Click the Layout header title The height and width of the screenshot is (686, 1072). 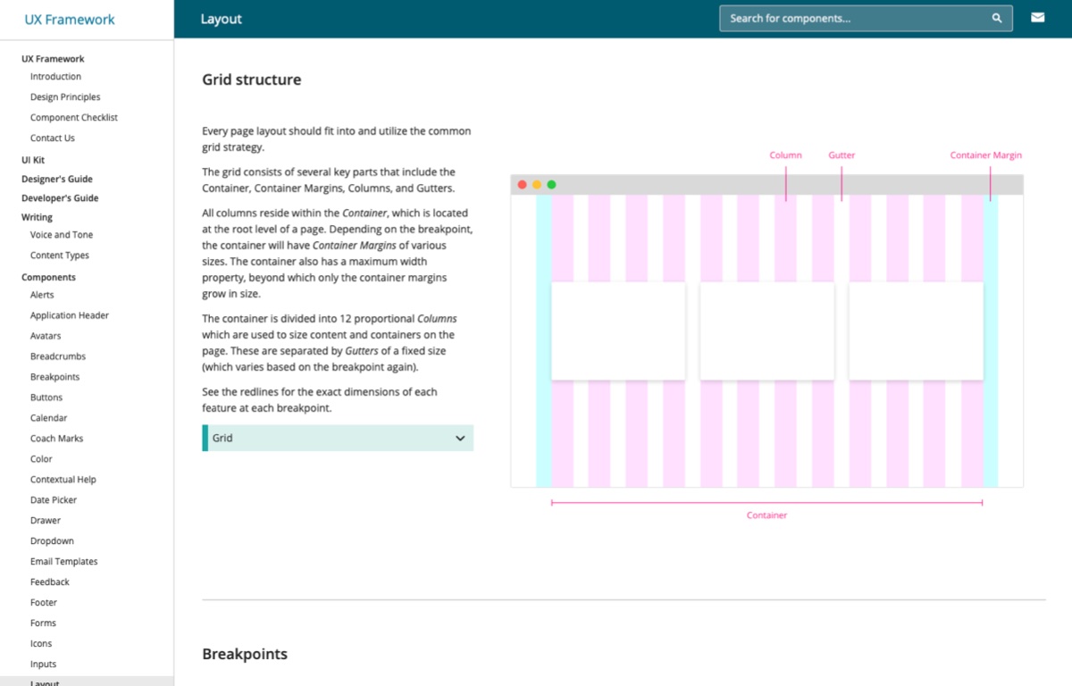pyautogui.click(x=222, y=19)
